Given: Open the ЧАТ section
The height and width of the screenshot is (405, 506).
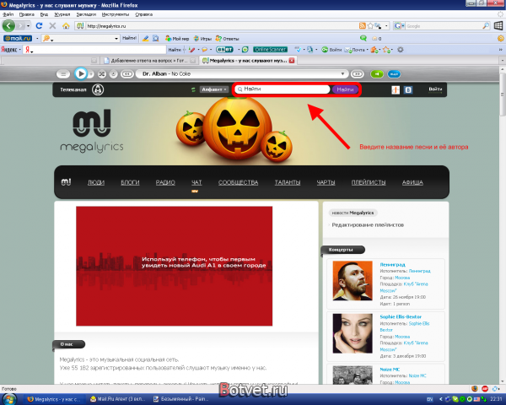Looking at the screenshot, I should coord(196,182).
